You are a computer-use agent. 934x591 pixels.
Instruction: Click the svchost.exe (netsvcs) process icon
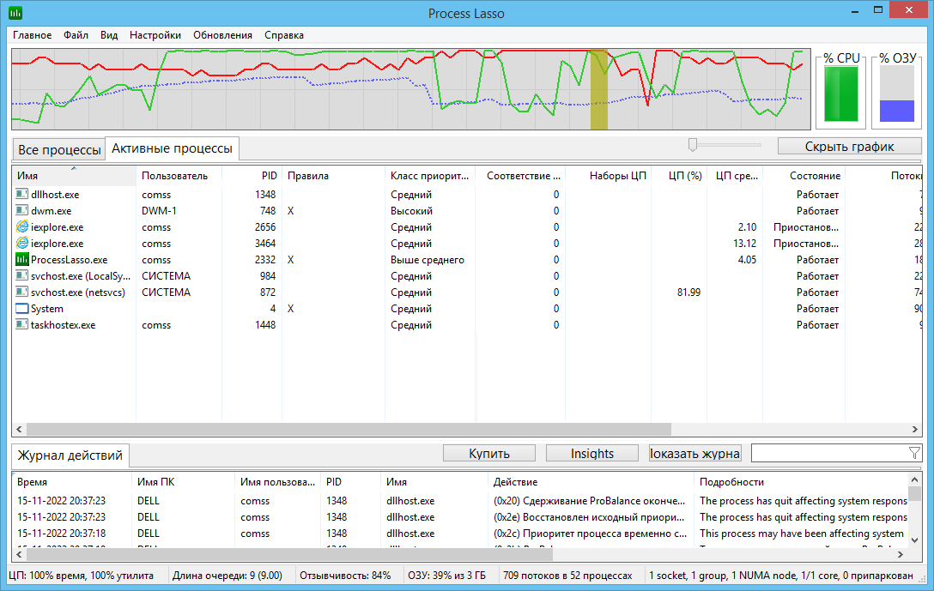pyautogui.click(x=22, y=292)
